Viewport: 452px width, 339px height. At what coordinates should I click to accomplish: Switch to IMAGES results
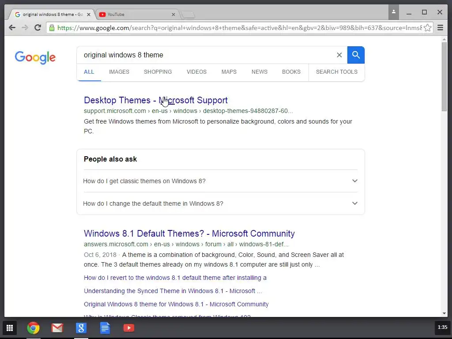click(x=119, y=72)
